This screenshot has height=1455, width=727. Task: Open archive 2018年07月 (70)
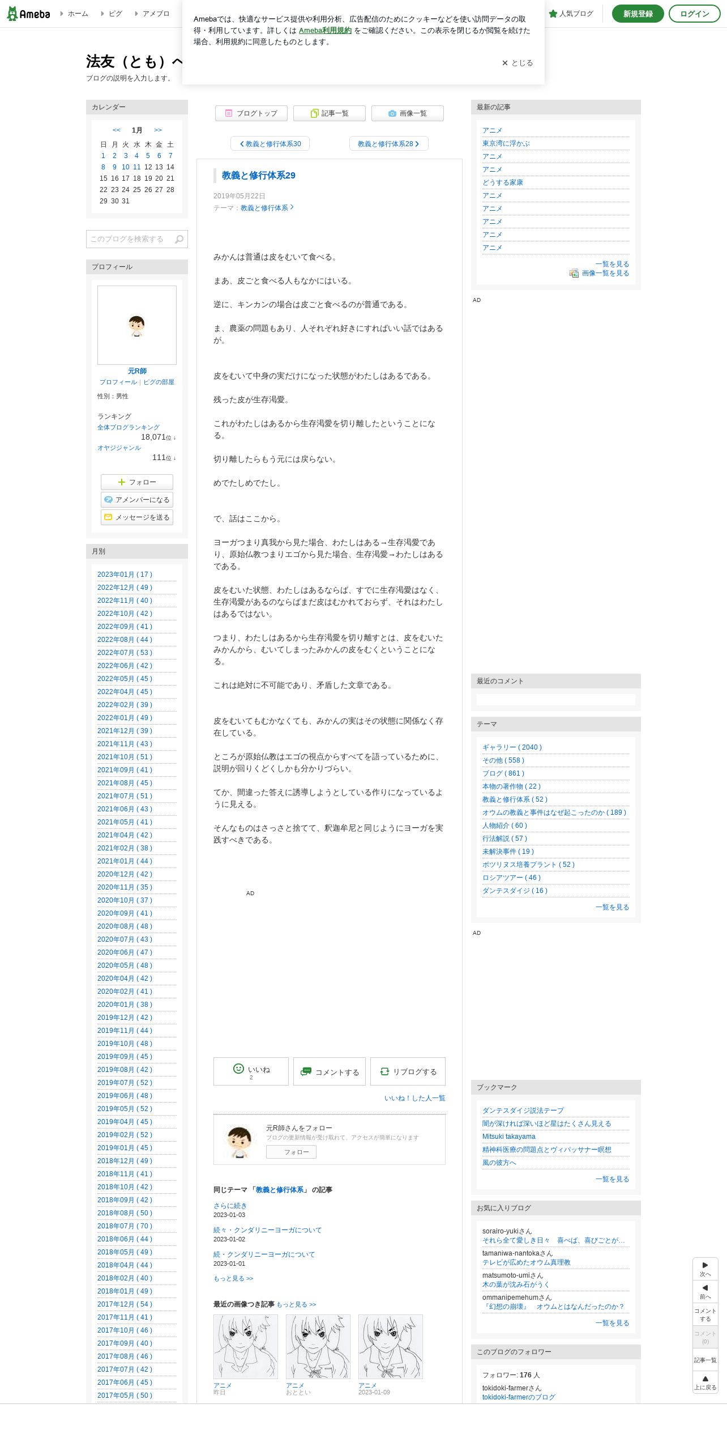click(125, 1226)
